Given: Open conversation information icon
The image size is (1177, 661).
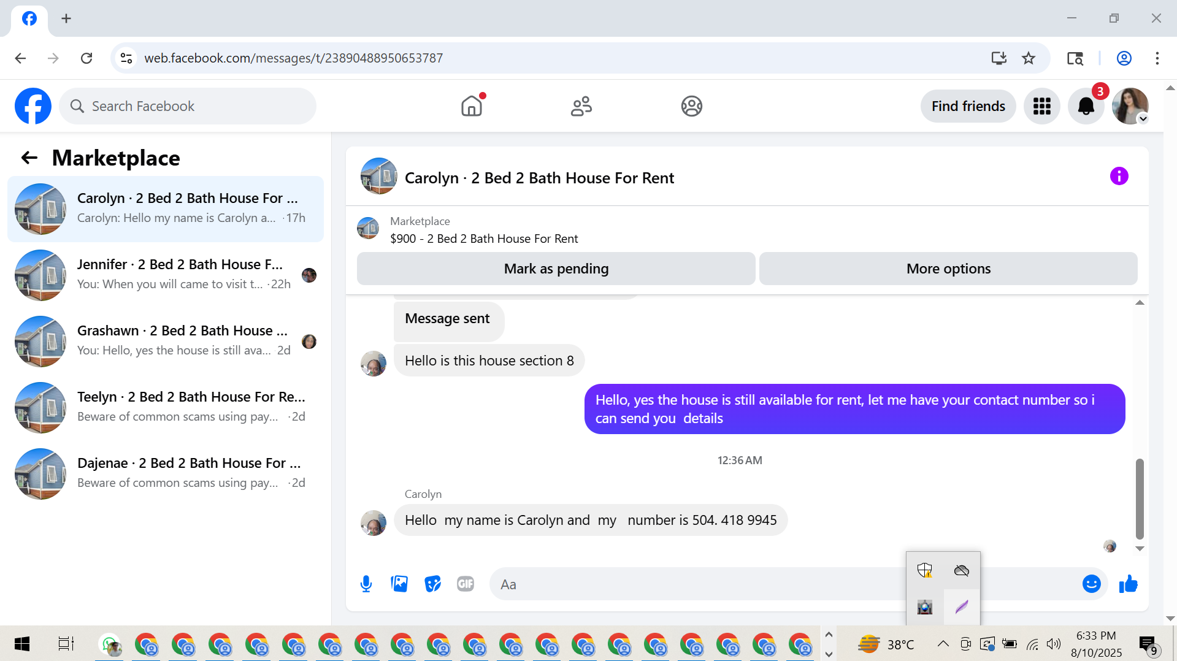Looking at the screenshot, I should point(1119,176).
